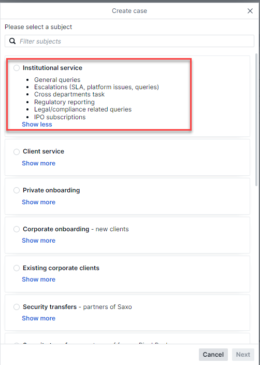
Task: Expand Private onboarding details
Action: point(39,202)
